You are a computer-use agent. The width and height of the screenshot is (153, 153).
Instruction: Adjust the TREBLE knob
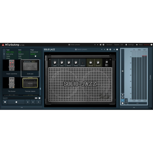(76, 63)
